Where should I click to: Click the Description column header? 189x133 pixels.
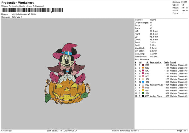(x=156, y=62)
